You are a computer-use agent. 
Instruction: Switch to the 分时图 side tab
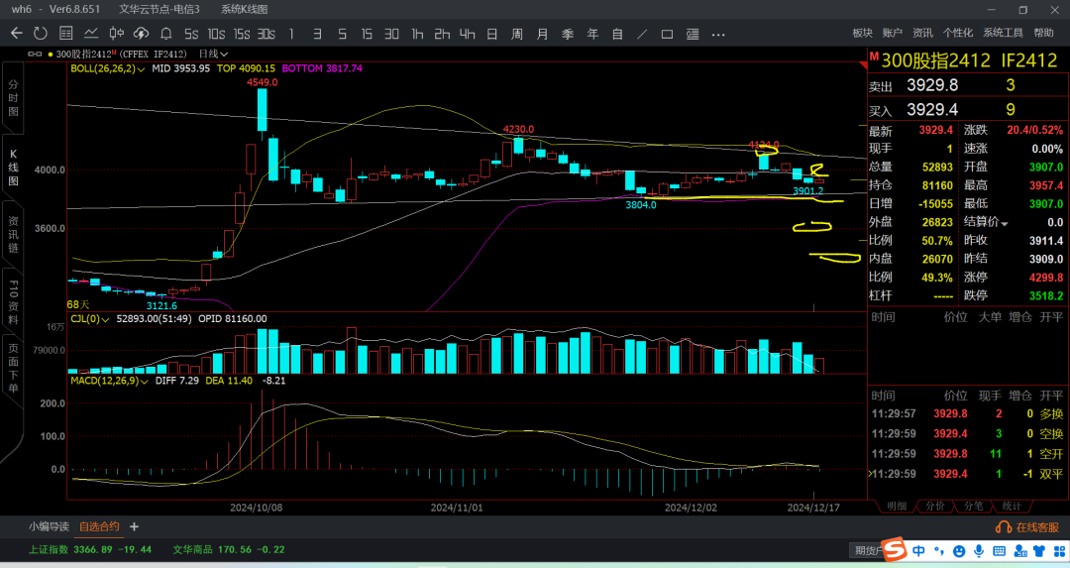tap(13, 99)
